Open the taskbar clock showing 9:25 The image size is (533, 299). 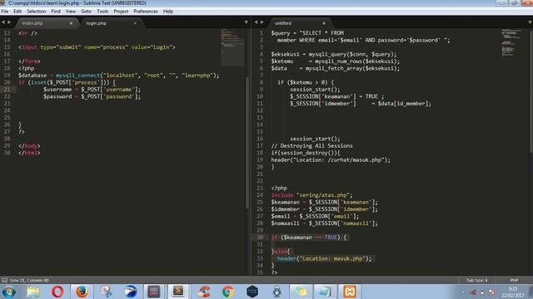513,292
